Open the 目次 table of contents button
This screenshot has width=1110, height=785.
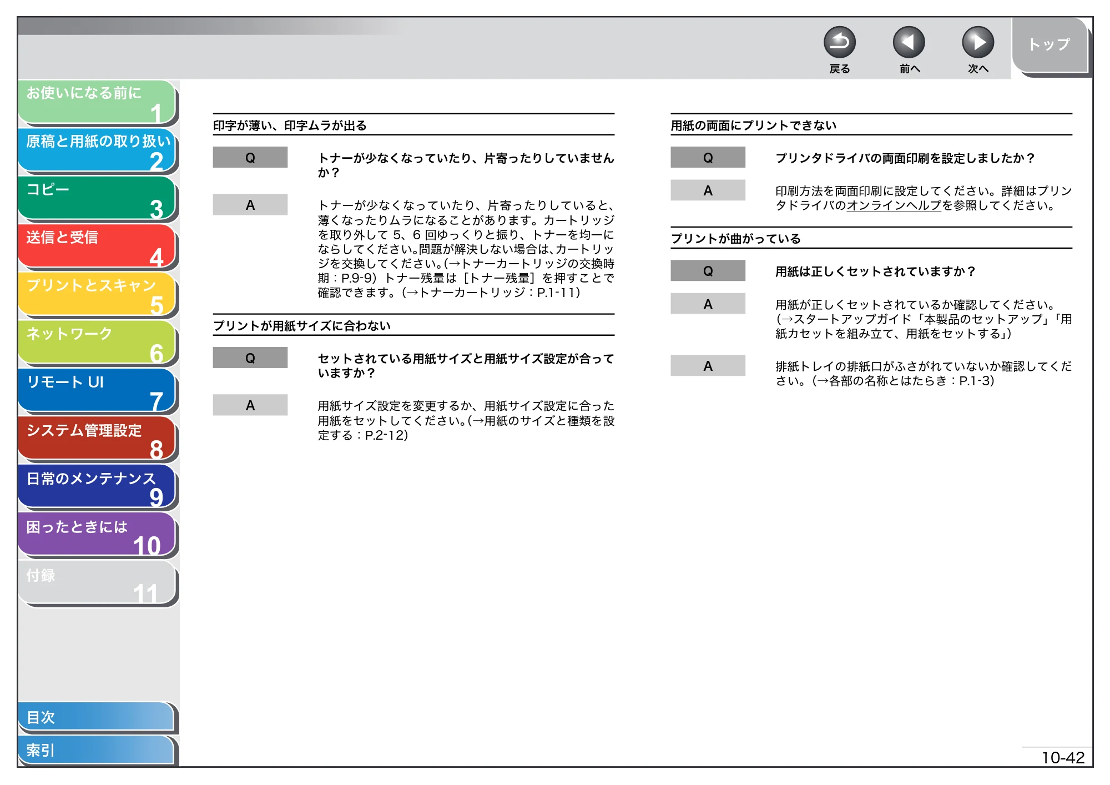click(97, 717)
